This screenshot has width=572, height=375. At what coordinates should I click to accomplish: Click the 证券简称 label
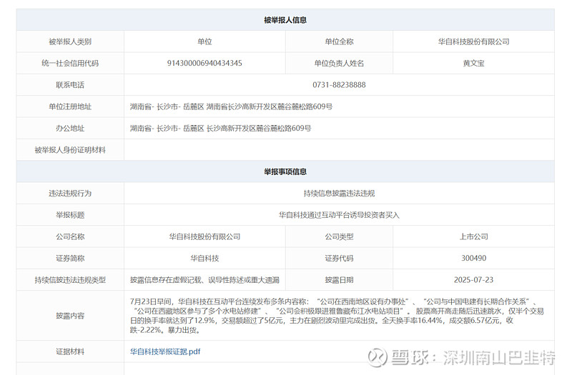(70, 259)
